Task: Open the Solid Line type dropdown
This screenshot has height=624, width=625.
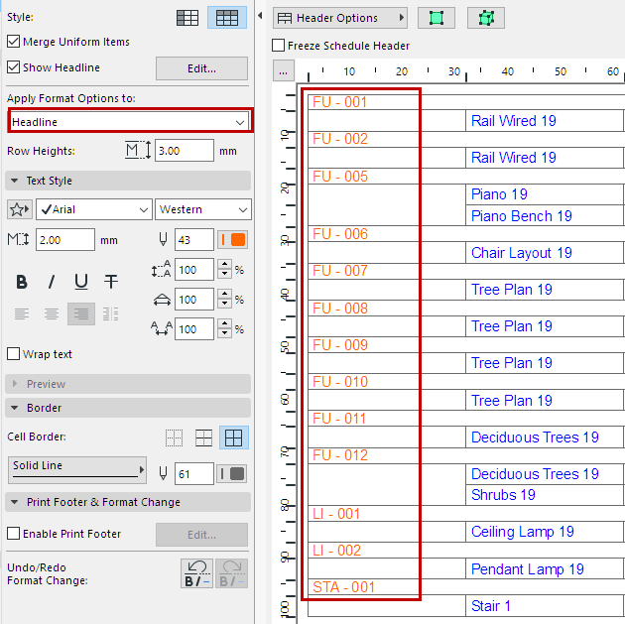Action: tap(77, 470)
